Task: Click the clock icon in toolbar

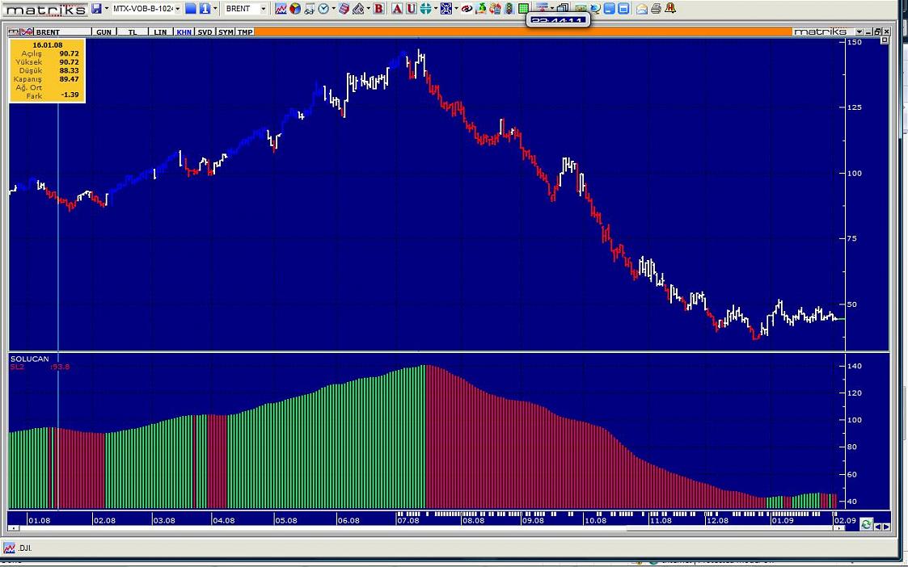Action: point(323,9)
